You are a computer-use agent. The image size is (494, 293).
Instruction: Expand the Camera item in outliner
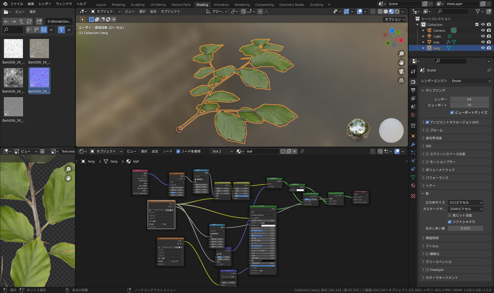[423, 31]
